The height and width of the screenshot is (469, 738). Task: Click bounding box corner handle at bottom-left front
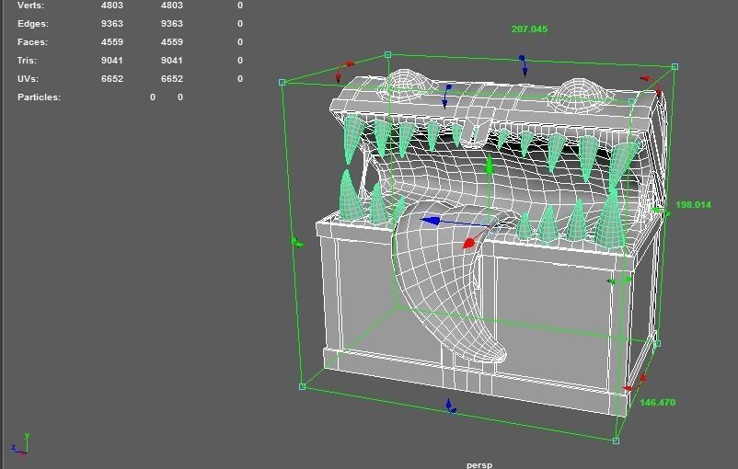[x=303, y=386]
